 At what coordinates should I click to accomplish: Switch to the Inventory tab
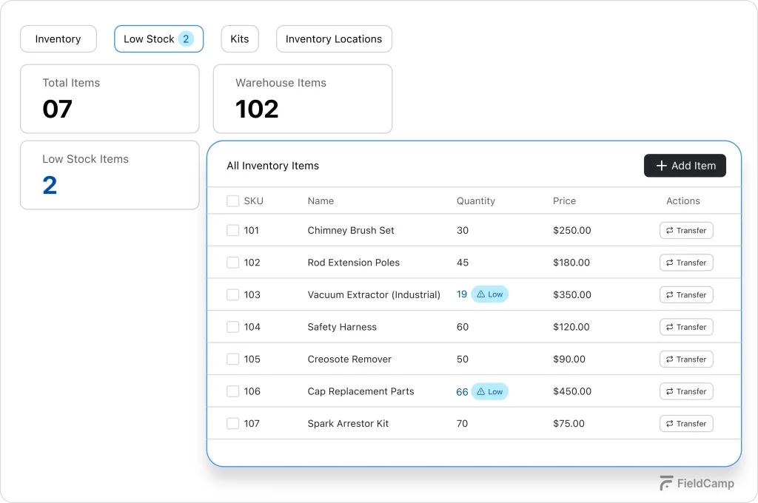58,38
